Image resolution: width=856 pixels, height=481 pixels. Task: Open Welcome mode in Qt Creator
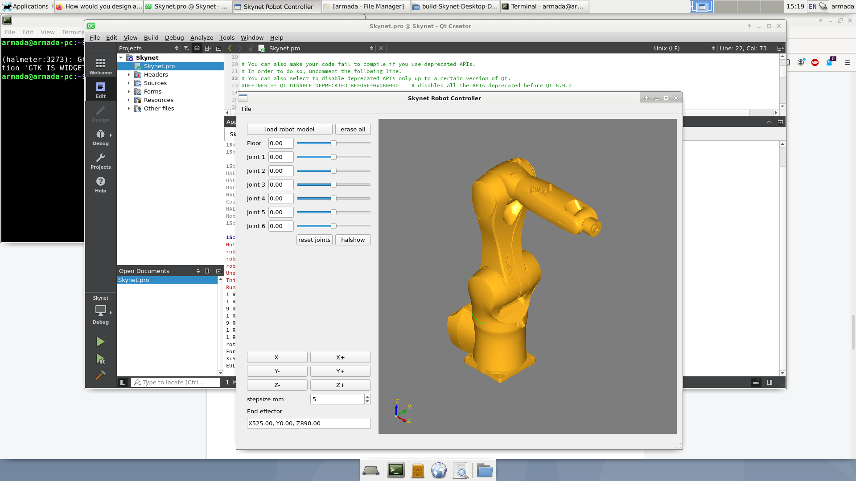[100, 66]
